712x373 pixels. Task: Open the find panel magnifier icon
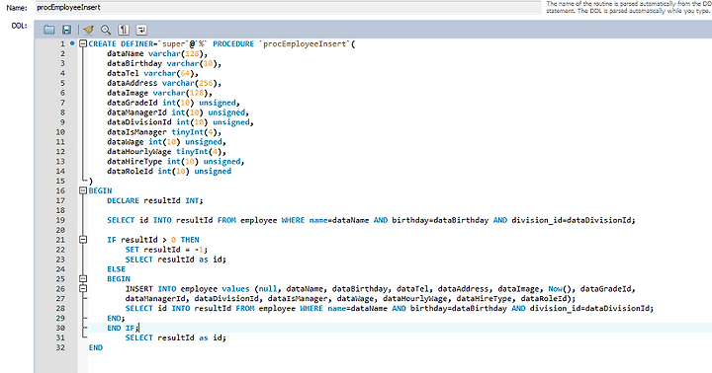tap(106, 30)
